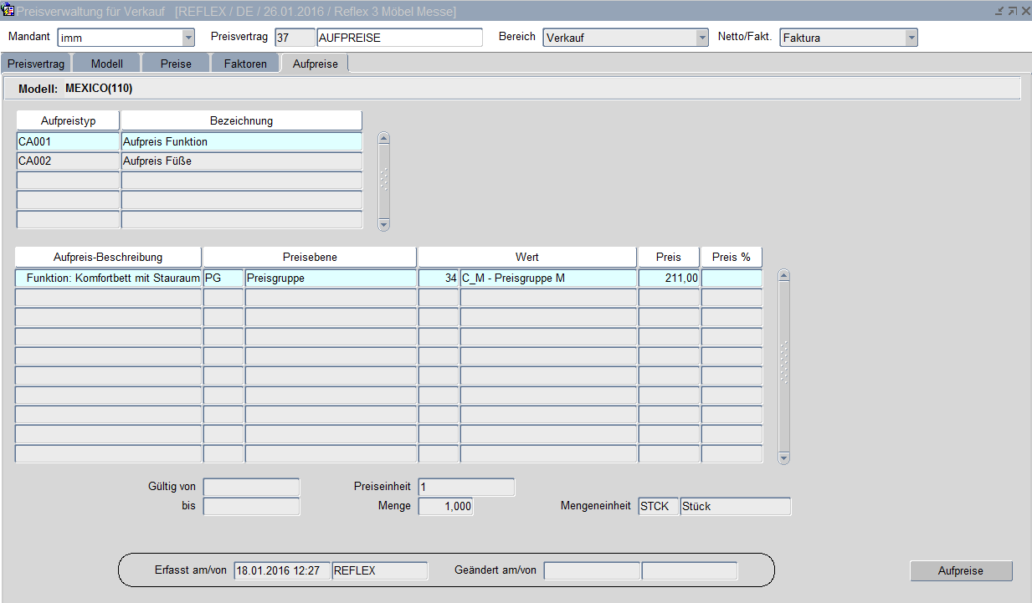Viewport: 1032px width, 603px height.
Task: Go to the Faktoren tab
Action: (245, 64)
